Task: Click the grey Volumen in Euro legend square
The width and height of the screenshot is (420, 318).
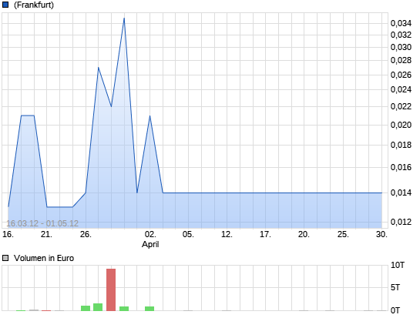Action: pyautogui.click(x=5, y=258)
